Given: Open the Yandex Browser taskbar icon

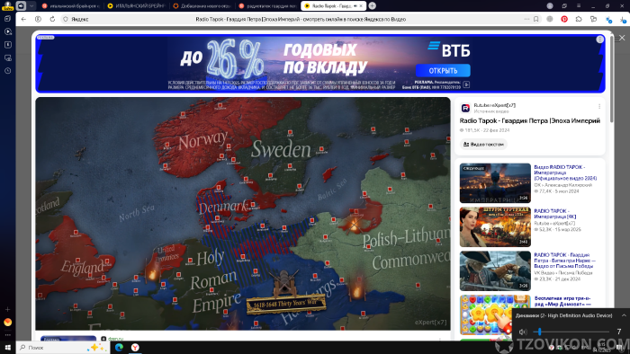Looking at the screenshot, I should 135,347.
